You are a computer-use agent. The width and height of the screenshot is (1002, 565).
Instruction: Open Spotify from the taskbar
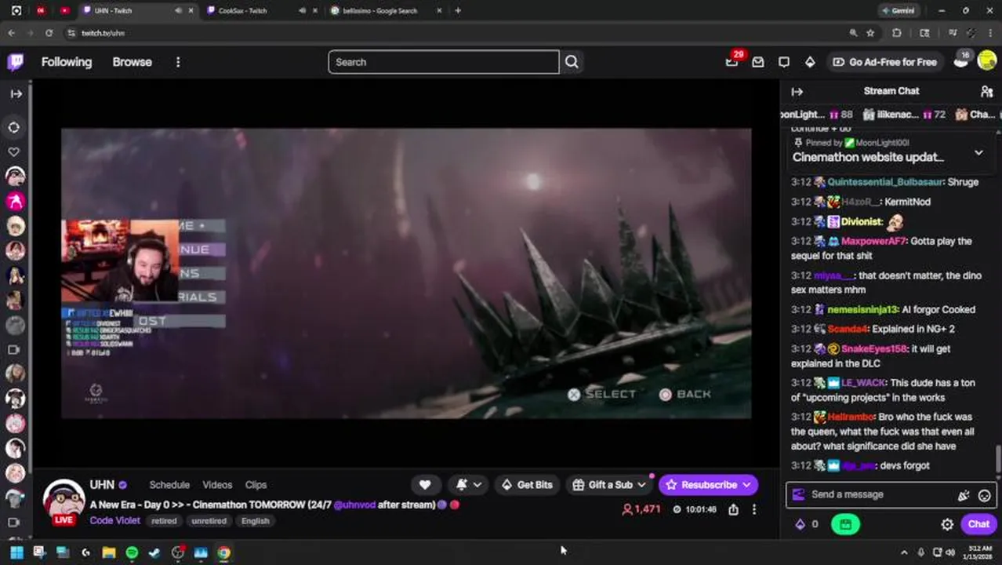pyautogui.click(x=132, y=552)
